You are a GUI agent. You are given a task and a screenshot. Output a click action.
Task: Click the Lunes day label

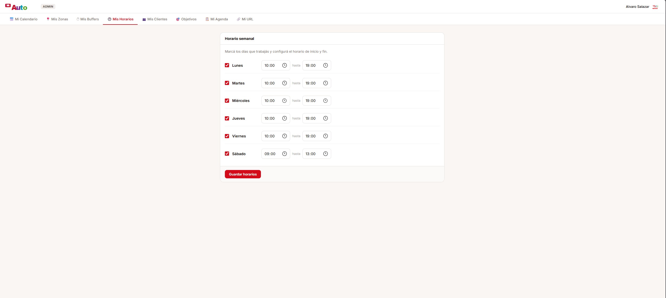[x=237, y=65]
